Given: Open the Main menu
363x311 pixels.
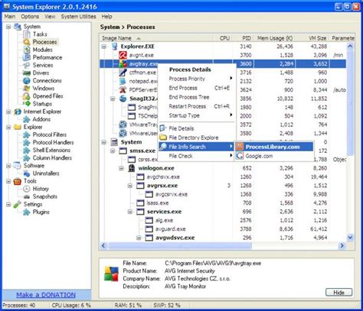Looking at the screenshot, I should (x=10, y=17).
